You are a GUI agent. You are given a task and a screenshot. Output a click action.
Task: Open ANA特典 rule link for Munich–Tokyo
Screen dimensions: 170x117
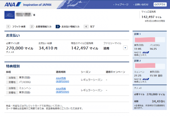(62, 90)
